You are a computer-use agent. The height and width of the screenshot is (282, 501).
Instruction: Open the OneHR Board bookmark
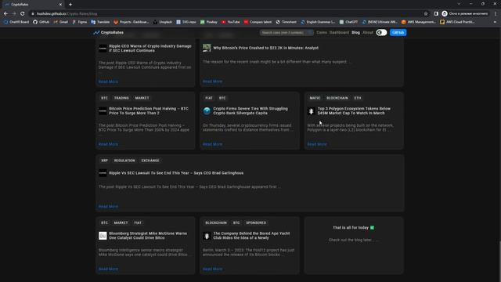[16, 22]
